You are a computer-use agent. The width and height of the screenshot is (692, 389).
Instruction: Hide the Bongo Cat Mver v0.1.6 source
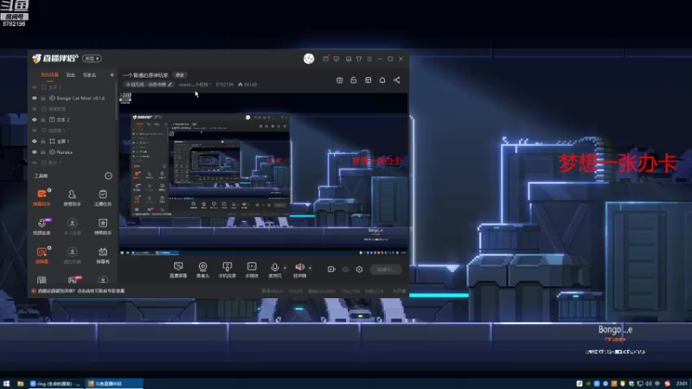point(35,98)
